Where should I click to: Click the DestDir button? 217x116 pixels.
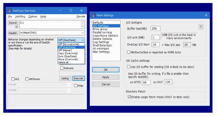(x=13, y=33)
